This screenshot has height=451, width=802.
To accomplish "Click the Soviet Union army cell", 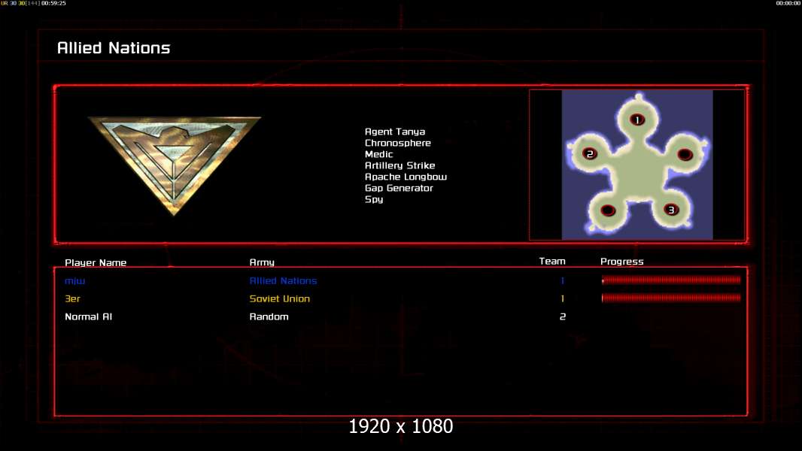I will [x=279, y=299].
